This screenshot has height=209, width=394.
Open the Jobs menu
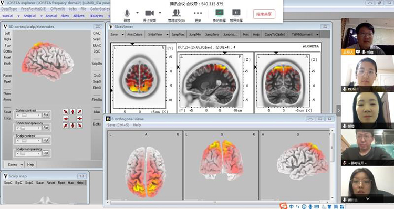tap(72, 9)
